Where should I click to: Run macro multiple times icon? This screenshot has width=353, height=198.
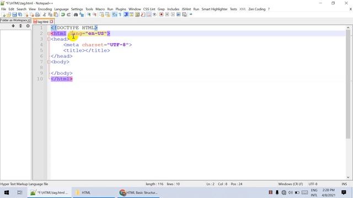point(179,15)
